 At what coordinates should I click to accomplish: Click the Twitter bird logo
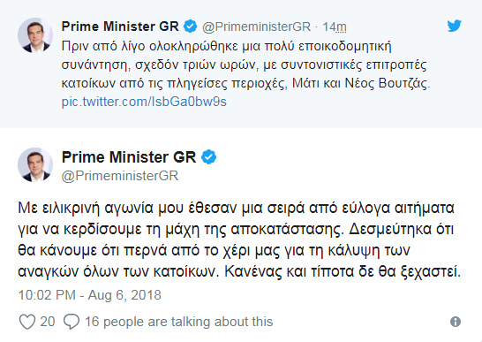(455, 26)
